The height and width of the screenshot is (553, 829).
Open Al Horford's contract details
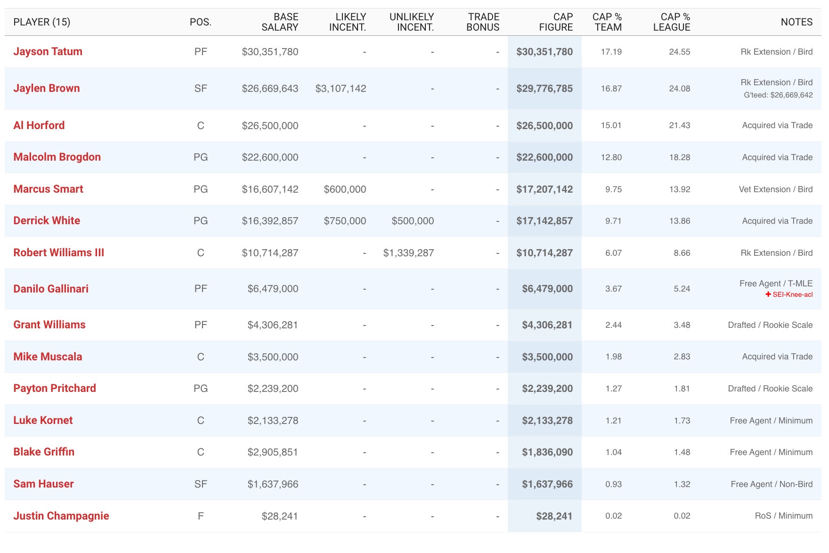coord(39,125)
